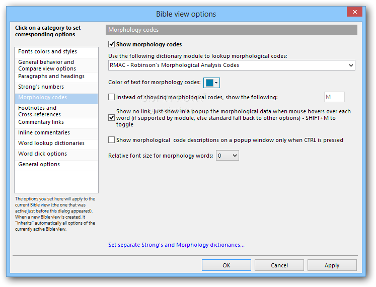Click 'Relative font size for morphology words' label
Viewport: 376px width, 287px height.
tap(161, 156)
